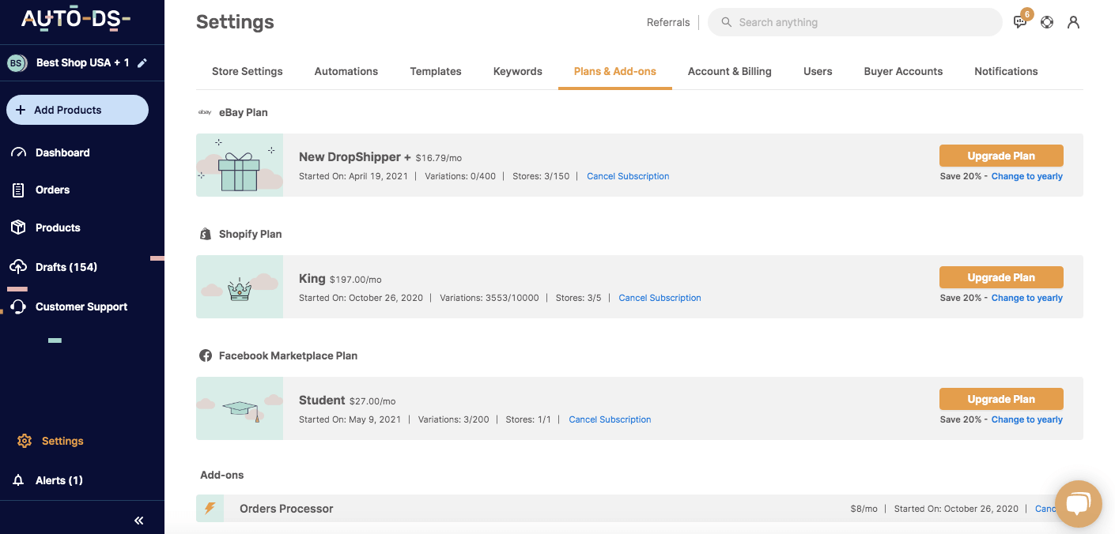Cancel the King plan subscription
Viewport: 1115px width, 534px height.
coord(660,298)
